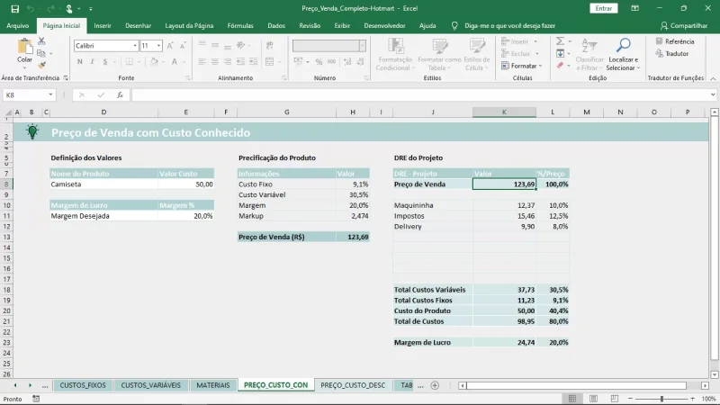Open the Formatar dropdown in Células
720x405 pixels.
(x=524, y=66)
